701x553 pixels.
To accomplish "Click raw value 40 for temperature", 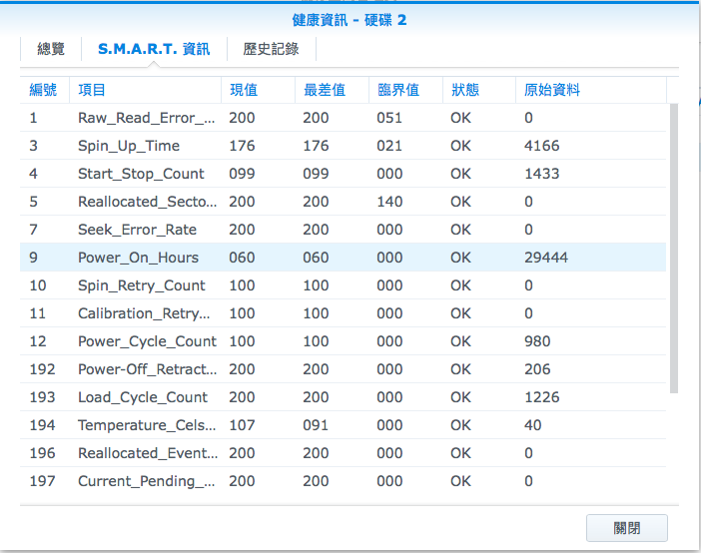I will click(533, 424).
